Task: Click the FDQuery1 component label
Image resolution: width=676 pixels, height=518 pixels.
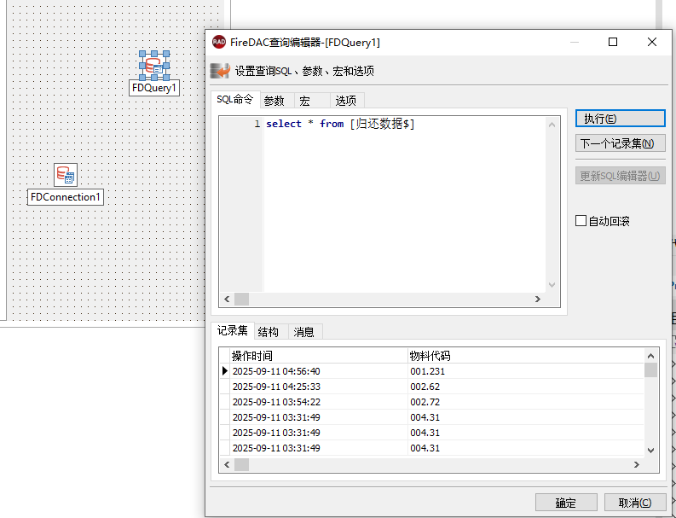Action: click(154, 88)
